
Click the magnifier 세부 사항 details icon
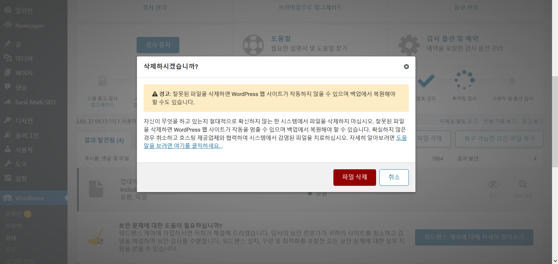point(523,184)
